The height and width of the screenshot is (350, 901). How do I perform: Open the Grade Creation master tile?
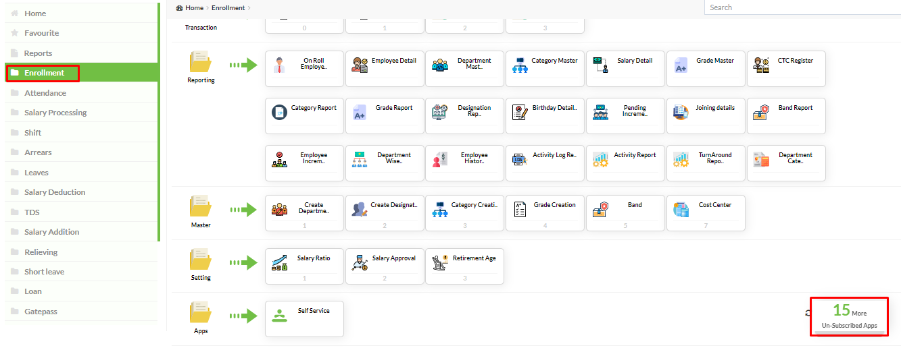(x=546, y=213)
